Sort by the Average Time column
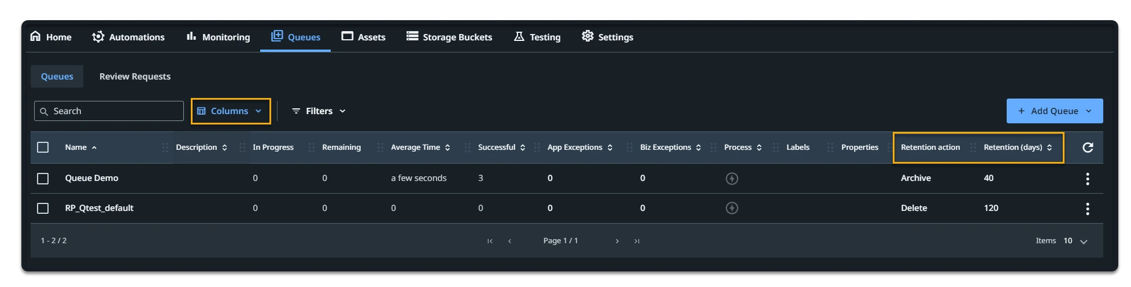Screen dimensions: 1131x287 [420, 148]
